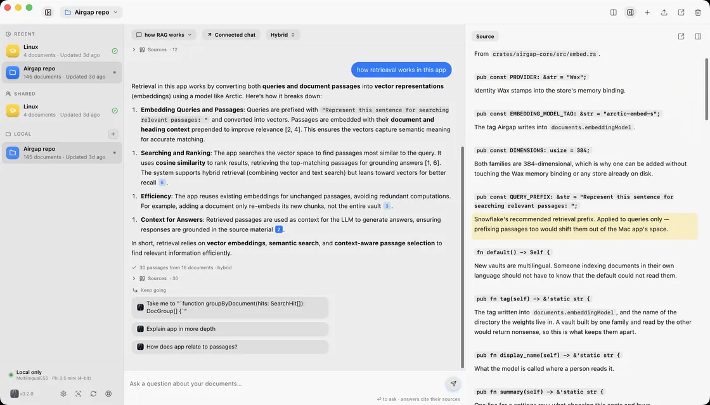
Task: Toggle the left sidebar icon
Action: (x=48, y=12)
